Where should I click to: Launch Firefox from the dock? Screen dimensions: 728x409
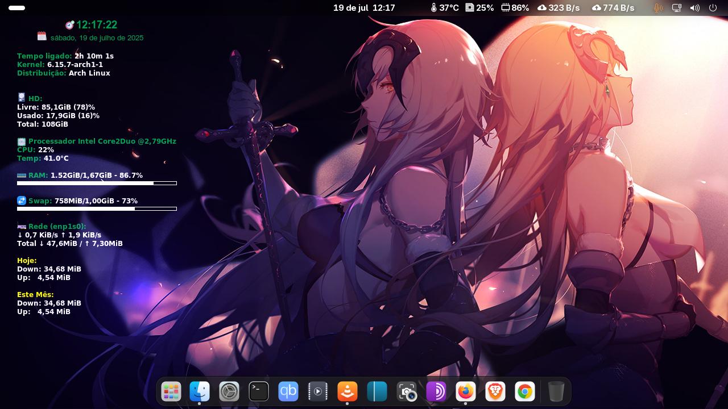click(x=466, y=391)
